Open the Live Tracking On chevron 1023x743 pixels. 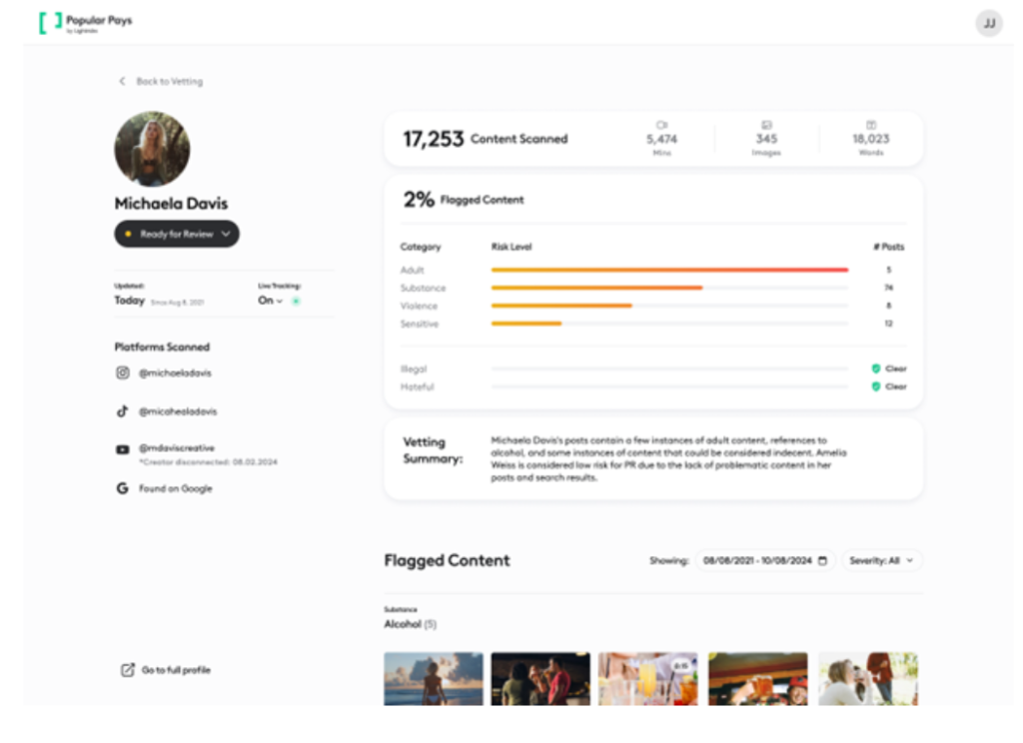tap(279, 301)
